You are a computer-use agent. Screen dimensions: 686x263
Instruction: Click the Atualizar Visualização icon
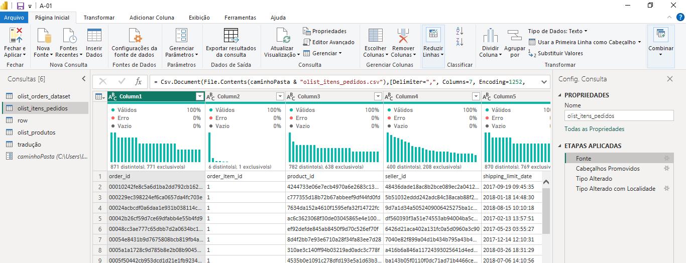pyautogui.click(x=282, y=36)
